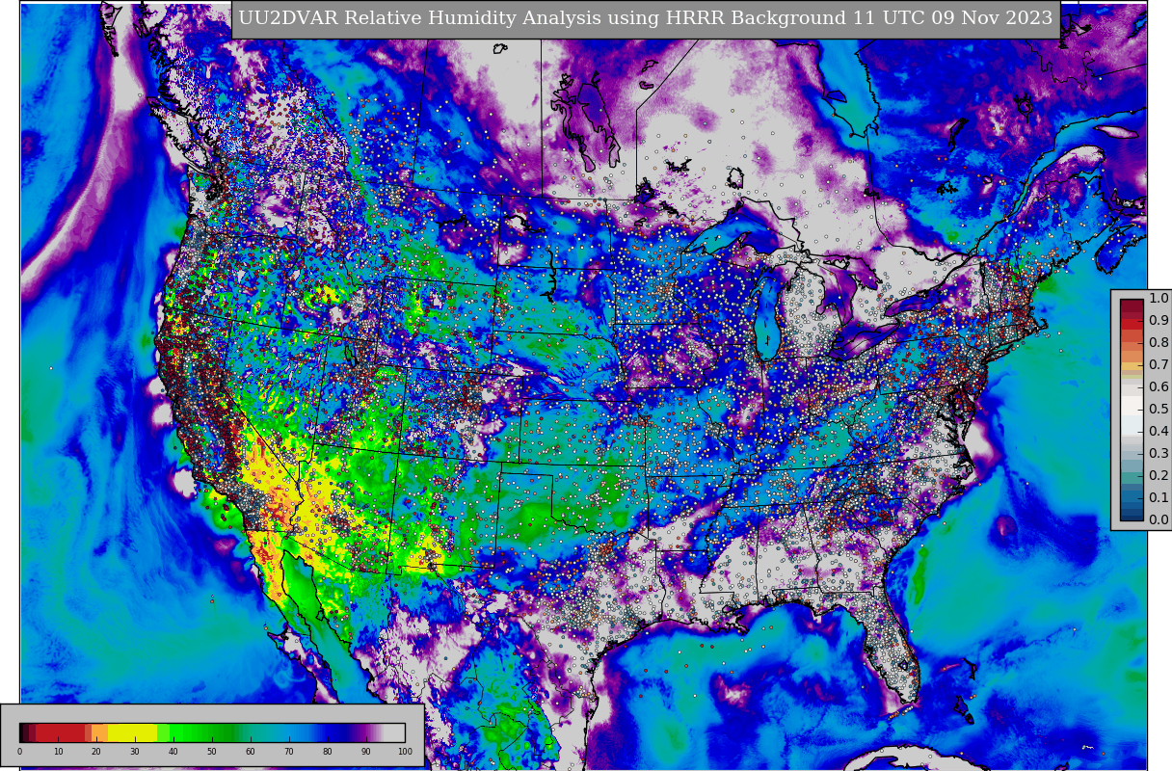Image resolution: width=1172 pixels, height=771 pixels.
Task: Click the 70 tick on humidity colorbar
Action: click(x=289, y=752)
